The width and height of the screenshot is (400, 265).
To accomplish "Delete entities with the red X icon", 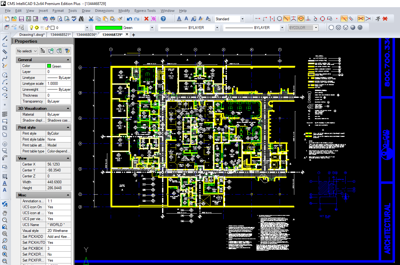I will pyautogui.click(x=146, y=19).
